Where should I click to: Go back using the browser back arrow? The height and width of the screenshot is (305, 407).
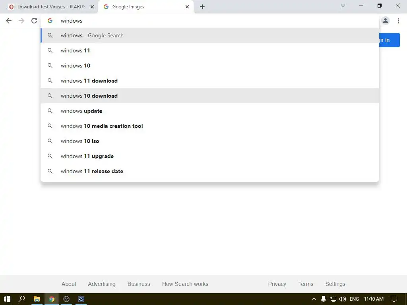coord(9,21)
